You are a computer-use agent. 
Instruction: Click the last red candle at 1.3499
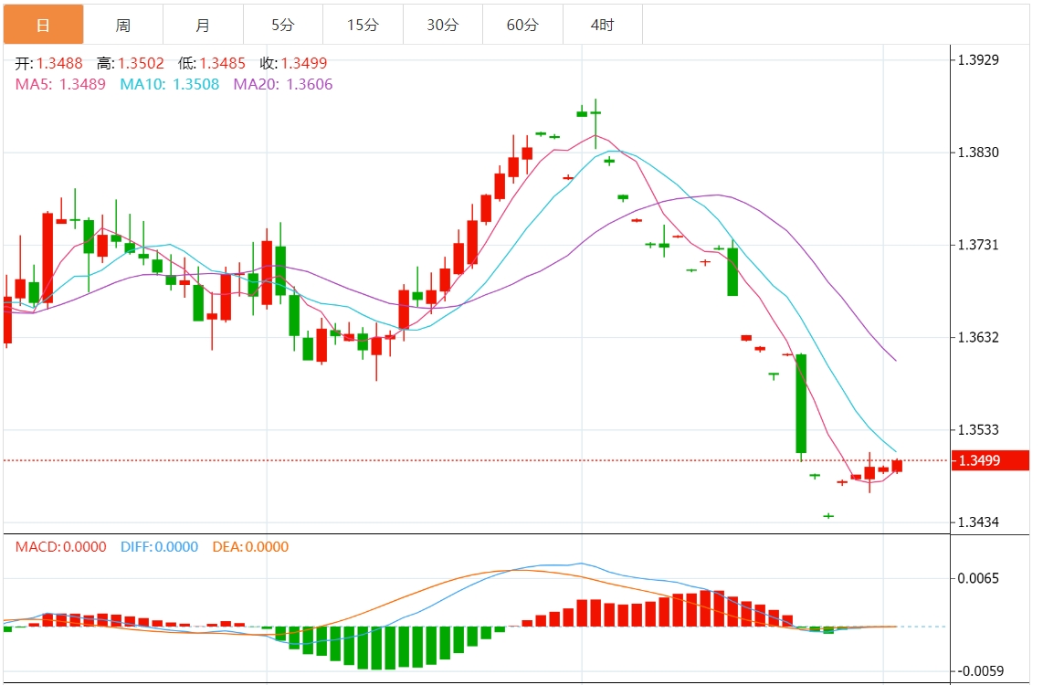tap(897, 466)
